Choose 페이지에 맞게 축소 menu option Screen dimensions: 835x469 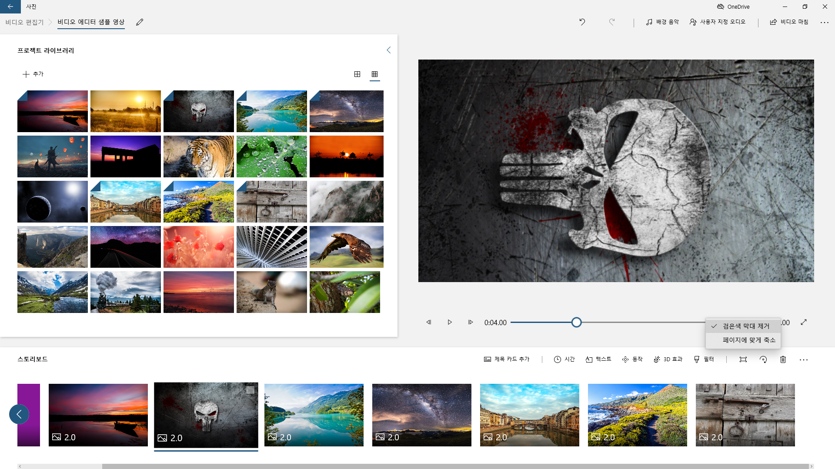[743, 340]
